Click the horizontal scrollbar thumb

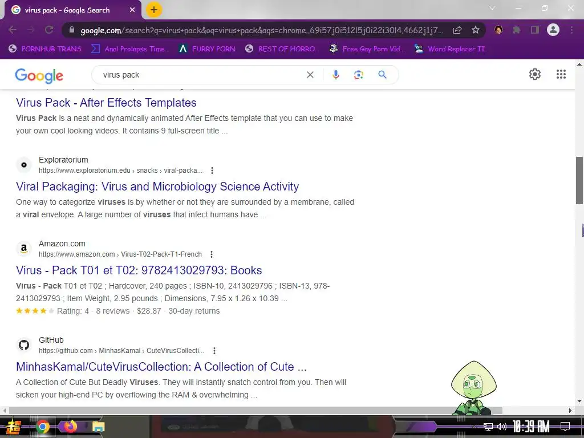coord(255,411)
